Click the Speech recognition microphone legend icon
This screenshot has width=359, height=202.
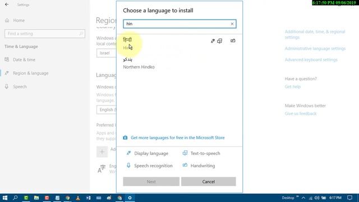128,166
